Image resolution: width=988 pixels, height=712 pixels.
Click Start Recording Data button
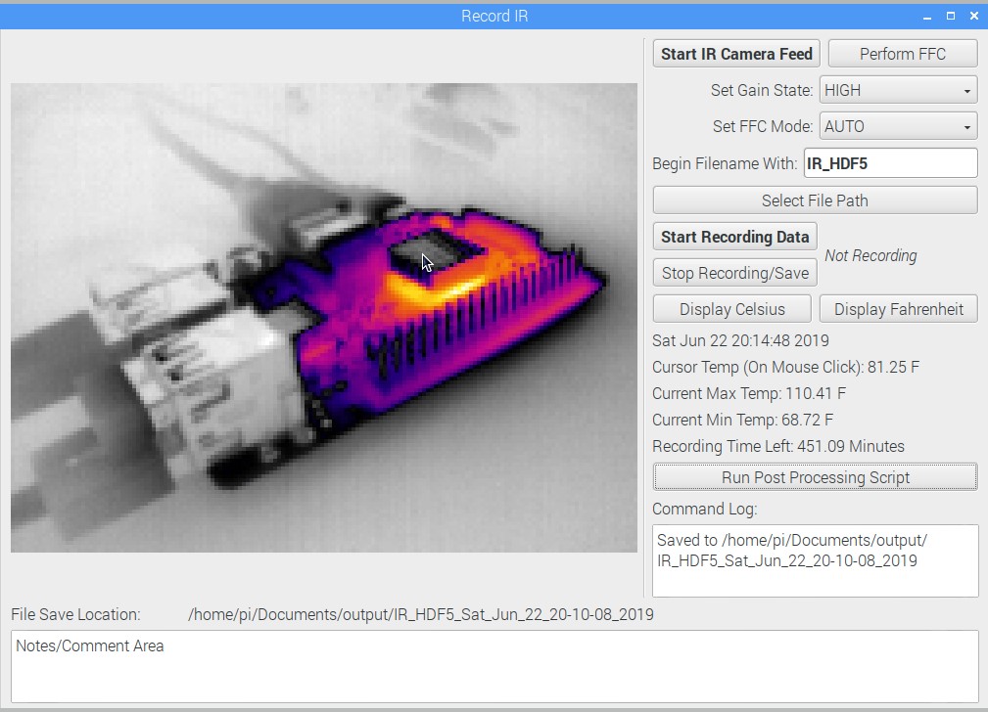(x=734, y=237)
